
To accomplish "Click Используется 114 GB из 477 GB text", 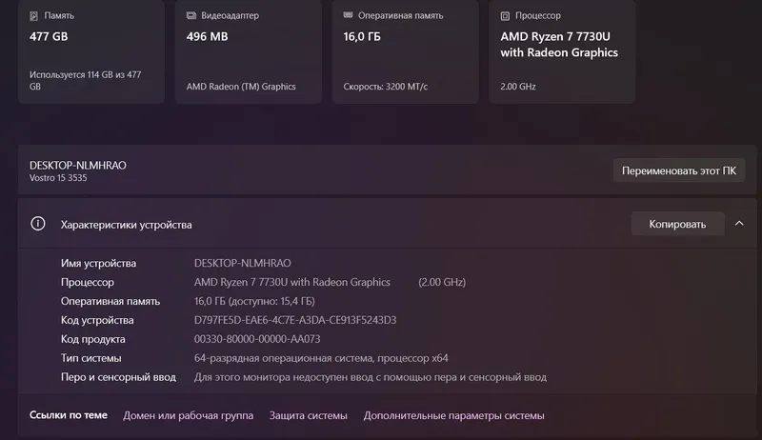I will click(x=85, y=81).
